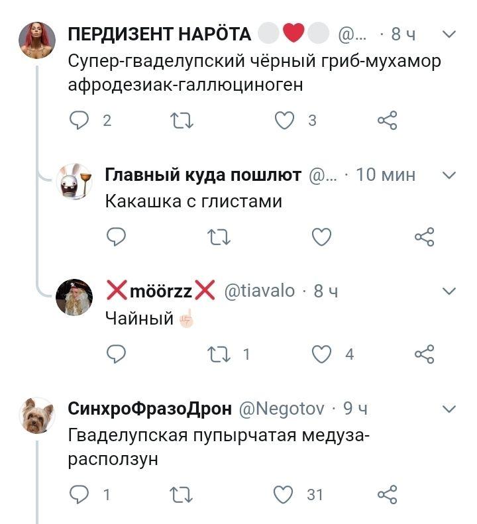Open options chevron on ПЕРДИЗЕНТ НАРОТА tweet
477x524 pixels.
(x=449, y=34)
